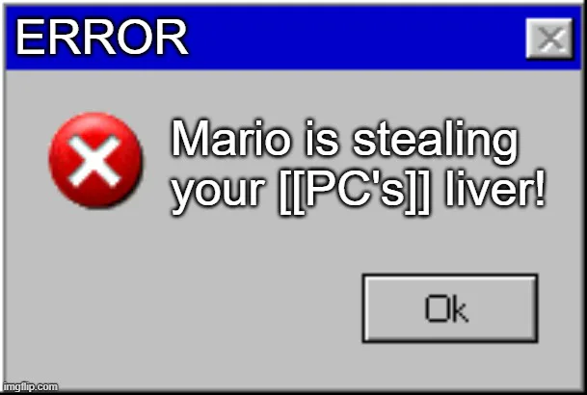Click the Ok button
587x395 pixels.
click(450, 308)
